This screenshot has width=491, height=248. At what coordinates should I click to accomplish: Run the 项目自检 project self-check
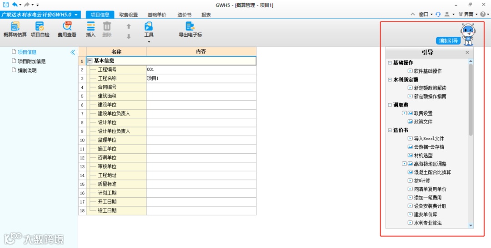[40, 30]
